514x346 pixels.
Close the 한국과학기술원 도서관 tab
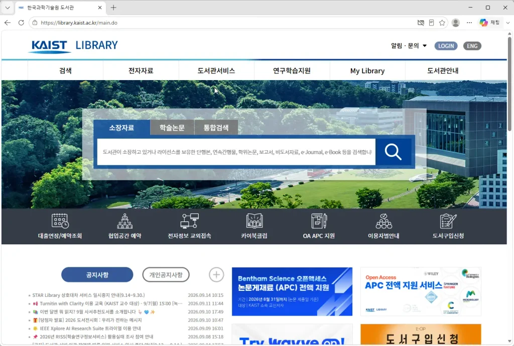(100, 8)
